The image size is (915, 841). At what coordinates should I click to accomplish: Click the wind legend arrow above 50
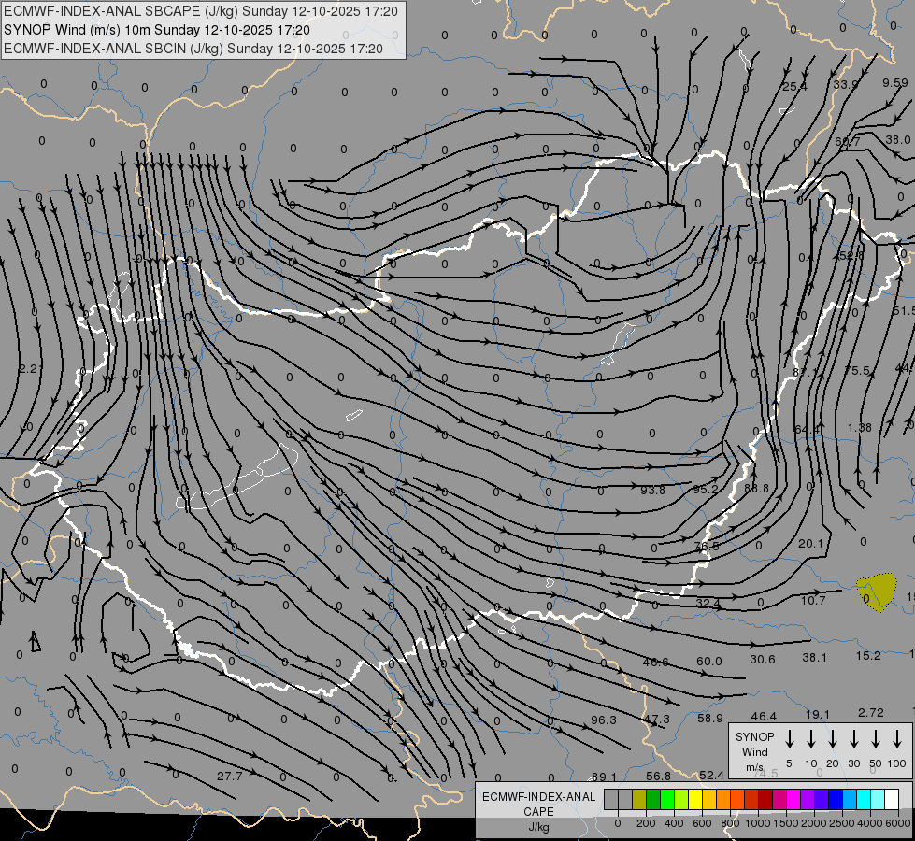876,739
